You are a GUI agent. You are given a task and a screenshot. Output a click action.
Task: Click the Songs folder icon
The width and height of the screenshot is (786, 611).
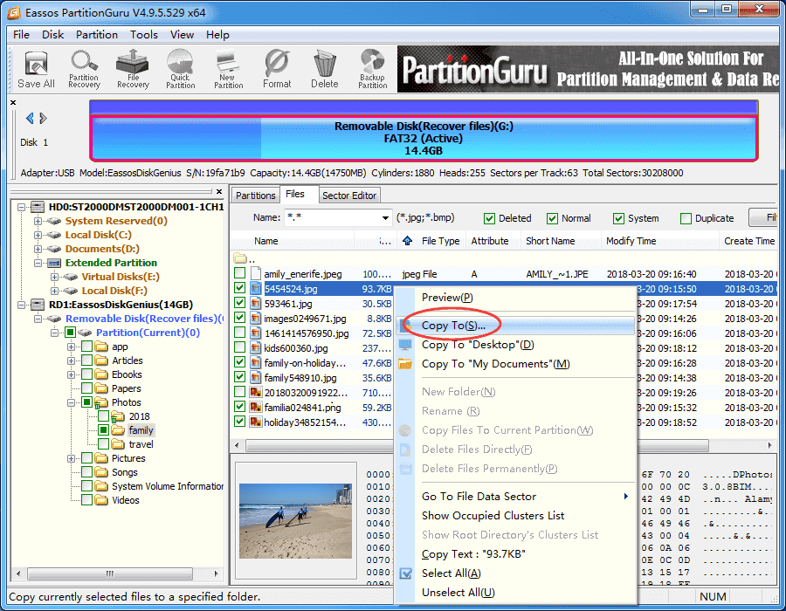coord(102,472)
